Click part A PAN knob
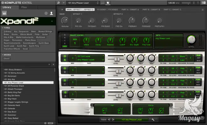This screenshot has height=125, width=207. tap(130, 58)
